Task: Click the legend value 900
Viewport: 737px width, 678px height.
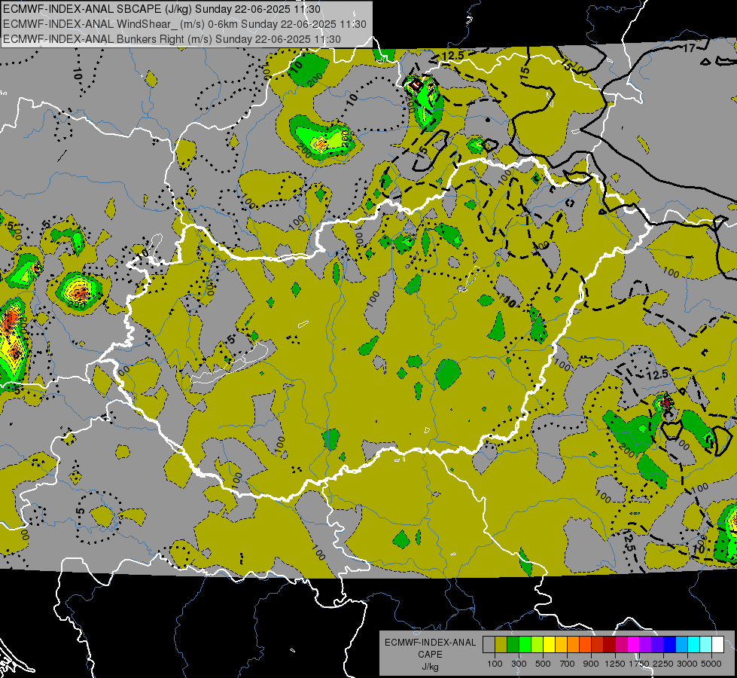Action: click(x=591, y=664)
